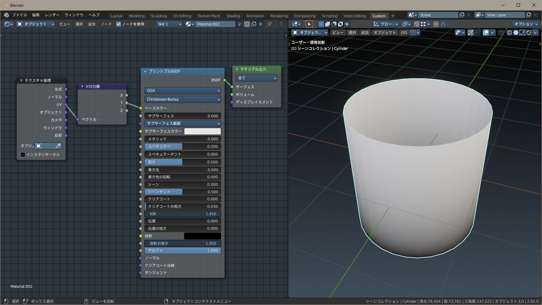The height and width of the screenshot is (305, 542).
Task: Toggle the gizmo display icon
Action: [x=471, y=33]
